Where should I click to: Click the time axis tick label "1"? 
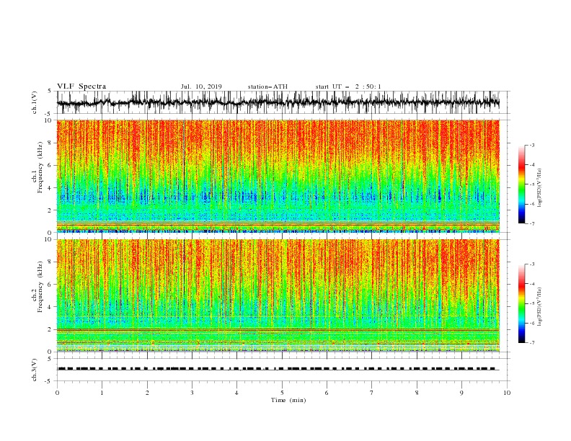point(102,393)
